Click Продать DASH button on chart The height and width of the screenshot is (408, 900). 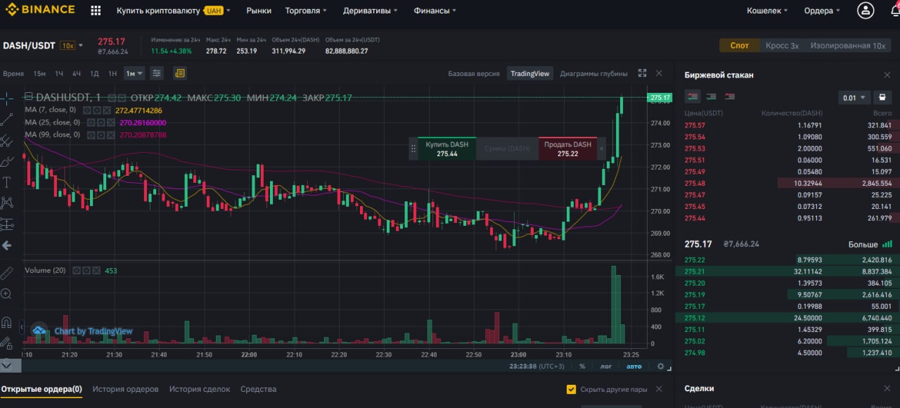[567, 148]
